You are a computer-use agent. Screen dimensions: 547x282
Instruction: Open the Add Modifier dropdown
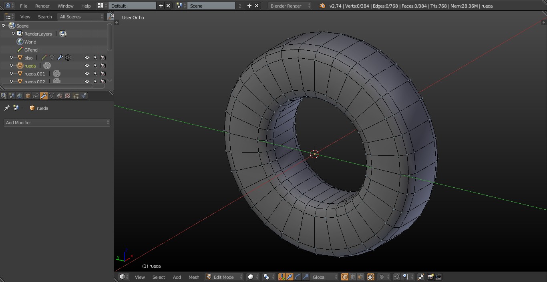[57, 123]
